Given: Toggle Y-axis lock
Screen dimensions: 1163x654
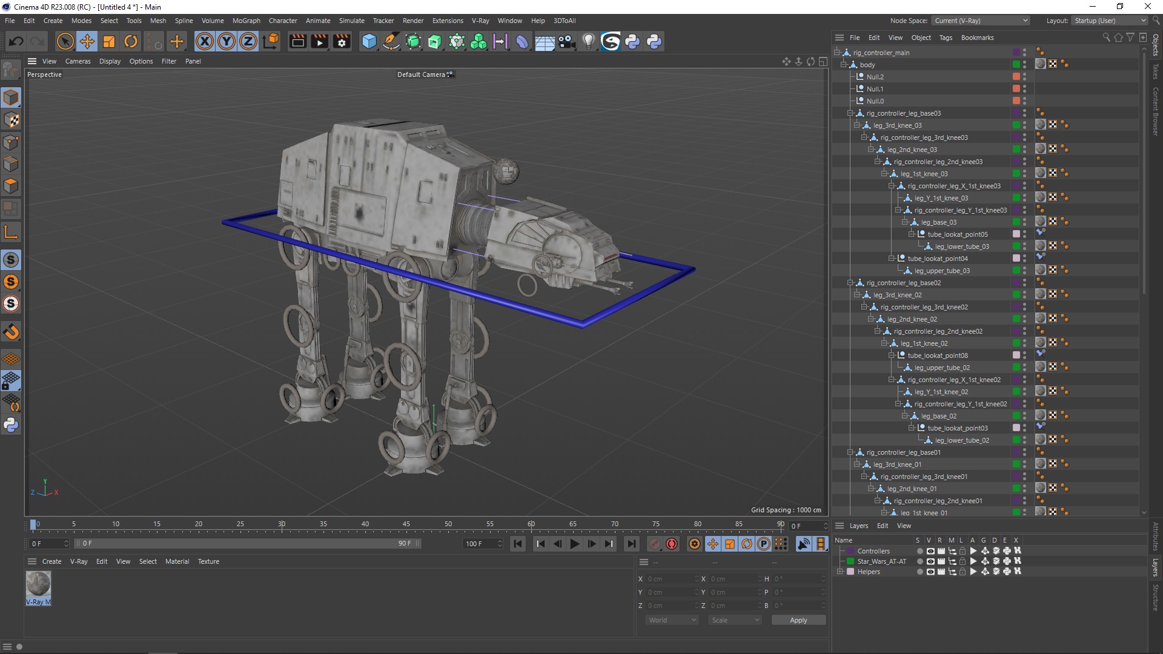Looking at the screenshot, I should pyautogui.click(x=227, y=41).
